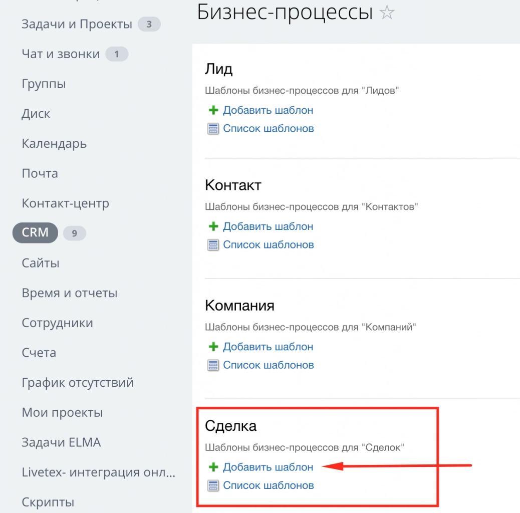Image resolution: width=520 pixels, height=513 pixels.
Task: Click the list icon in the Контакт section
Action: pos(213,244)
